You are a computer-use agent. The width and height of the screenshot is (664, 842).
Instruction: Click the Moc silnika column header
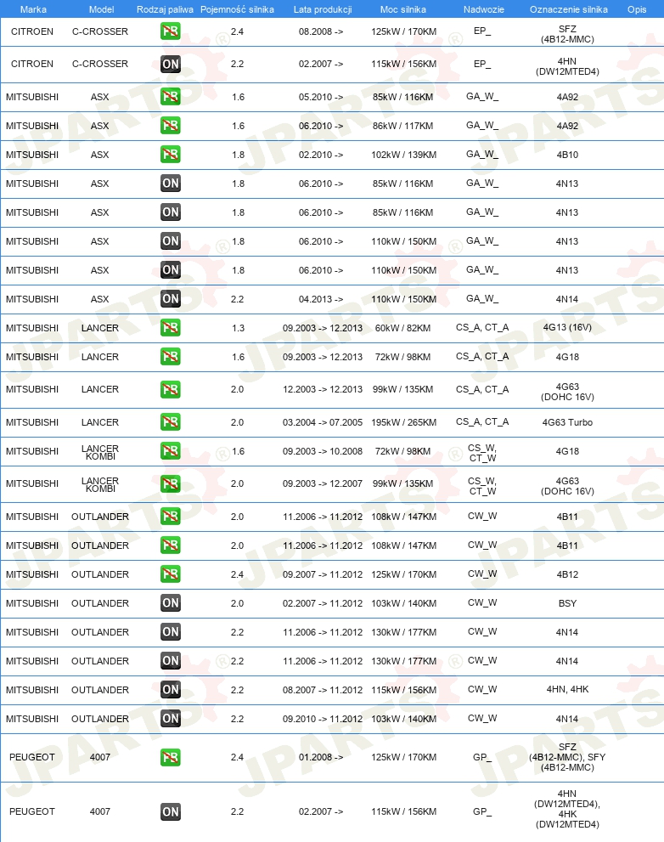(x=403, y=9)
